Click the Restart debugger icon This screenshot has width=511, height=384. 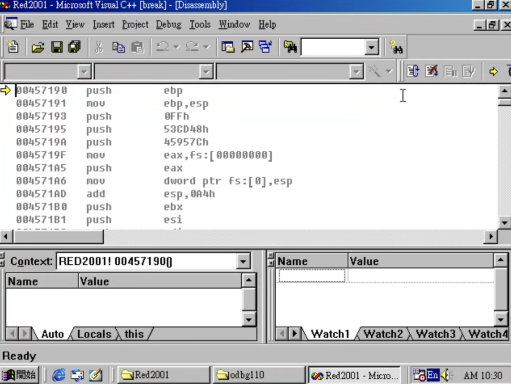413,71
